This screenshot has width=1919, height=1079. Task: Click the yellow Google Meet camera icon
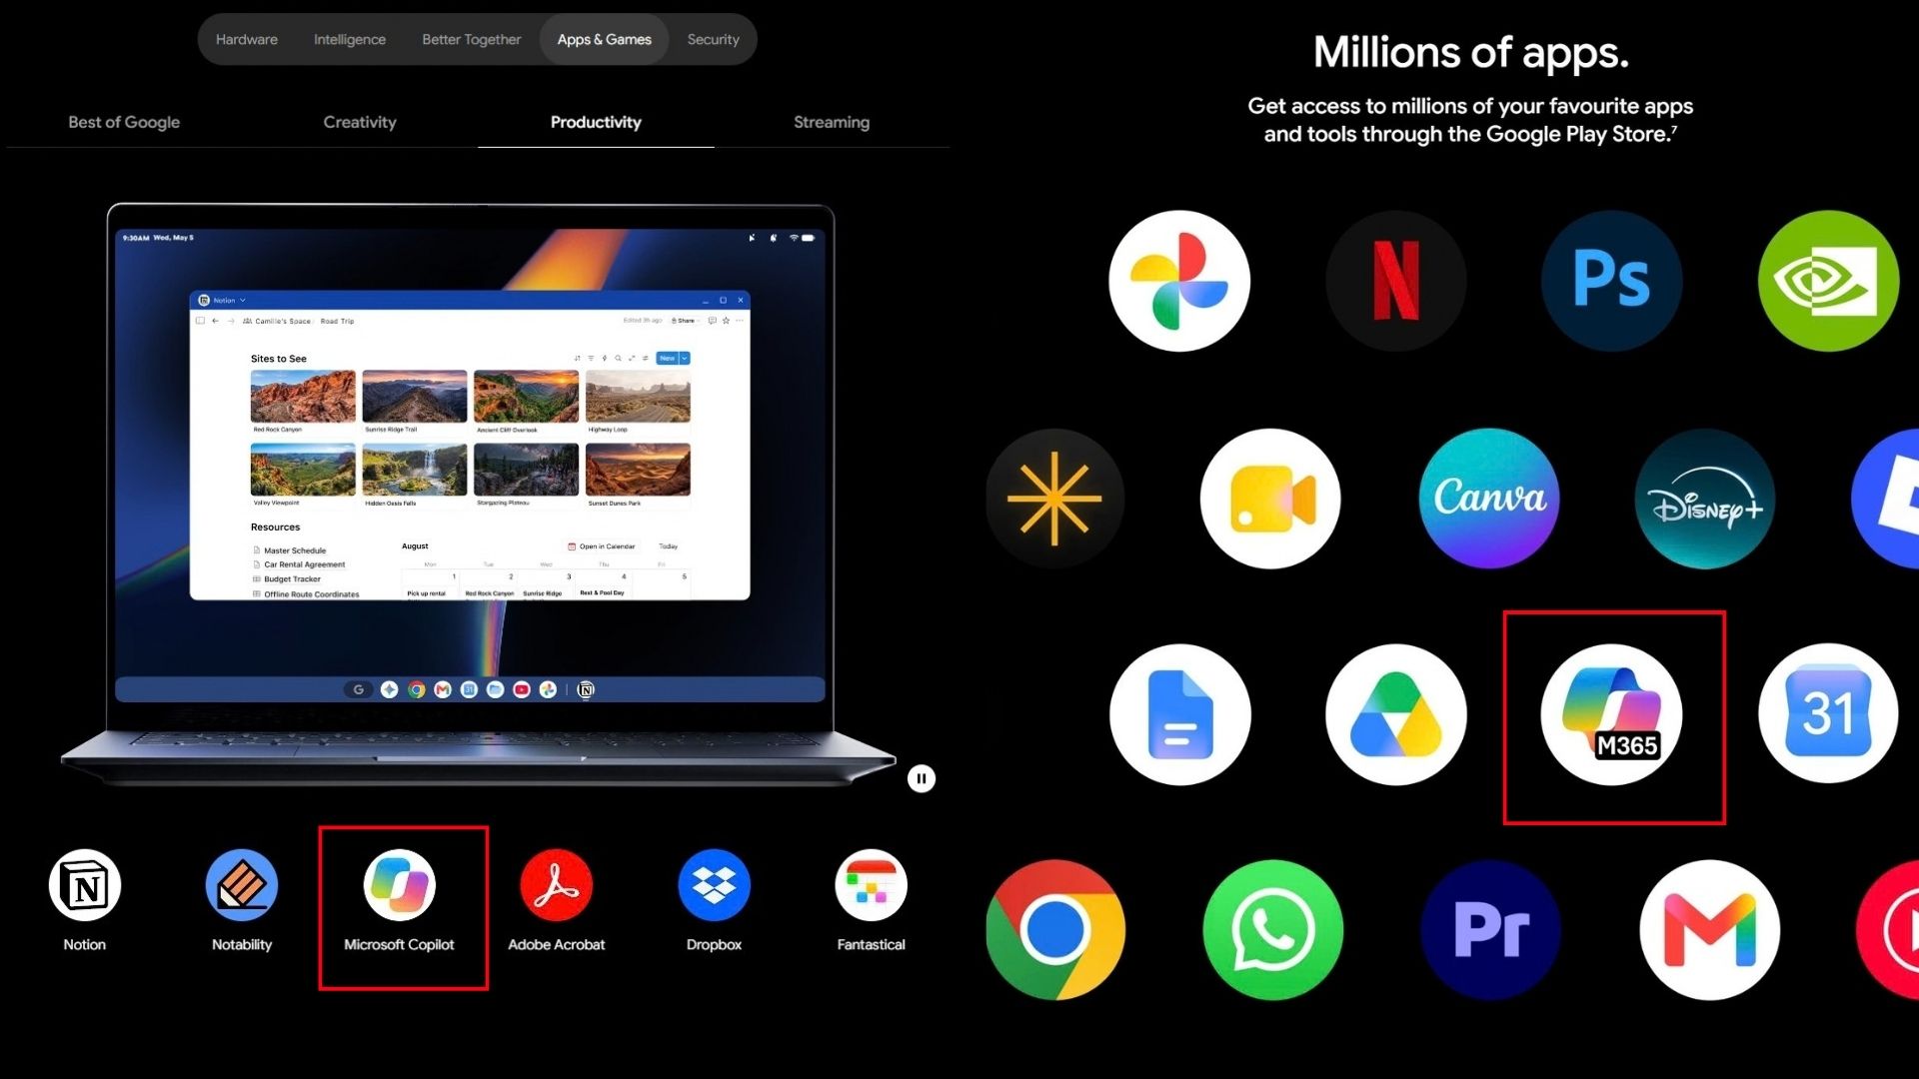[x=1271, y=499]
